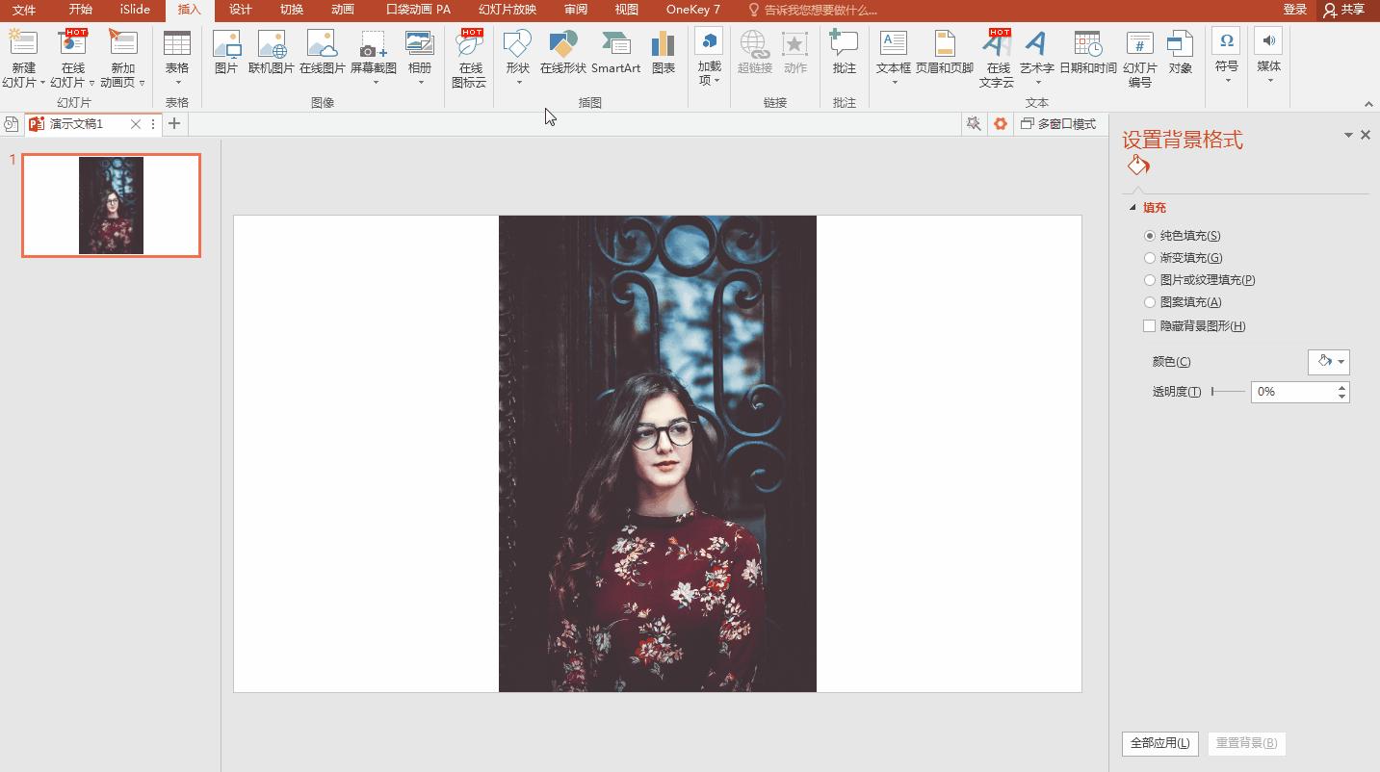The height and width of the screenshot is (772, 1380).
Task: Insert a 文本框 text box
Action: pyautogui.click(x=893, y=52)
